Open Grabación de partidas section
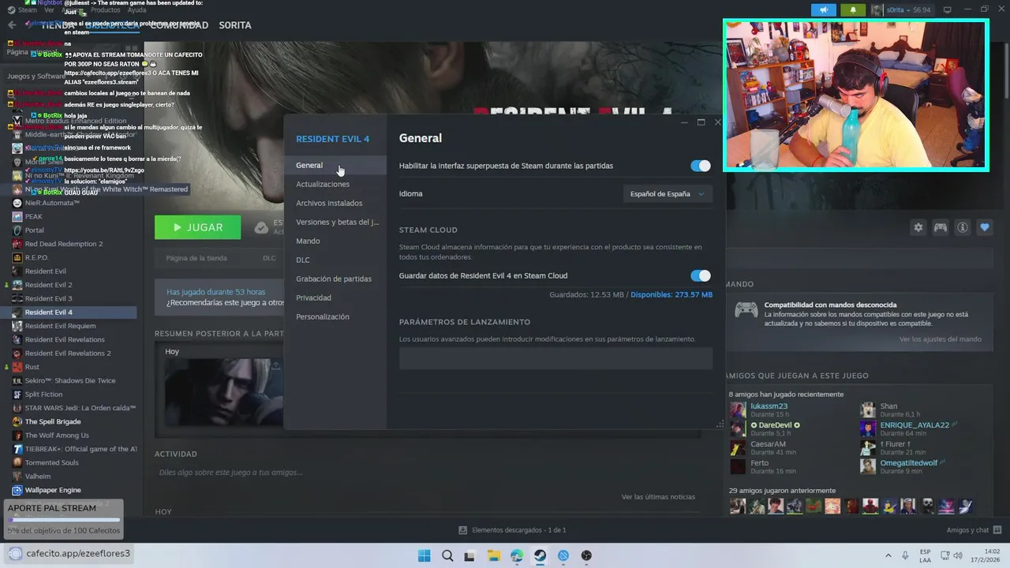The image size is (1010, 568). click(335, 278)
